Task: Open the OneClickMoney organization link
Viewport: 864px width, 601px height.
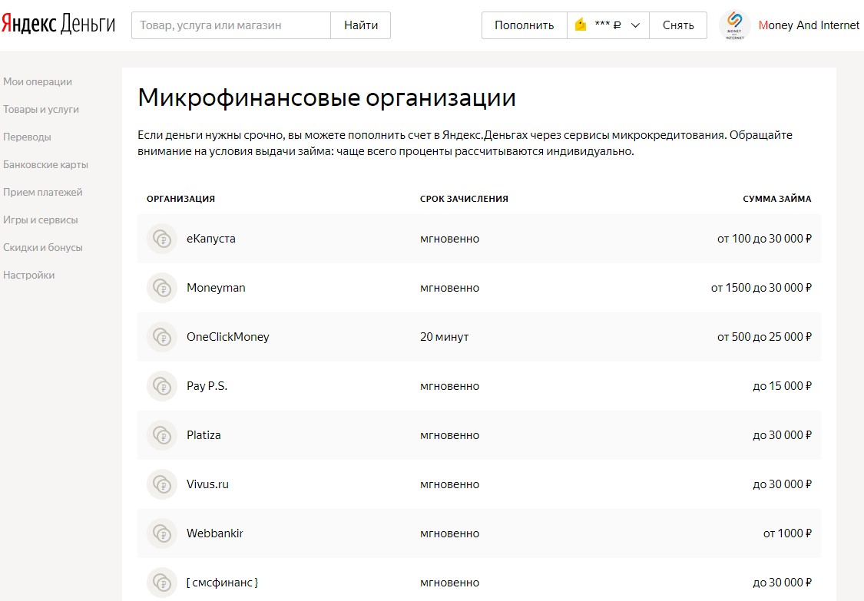Action: 227,337
